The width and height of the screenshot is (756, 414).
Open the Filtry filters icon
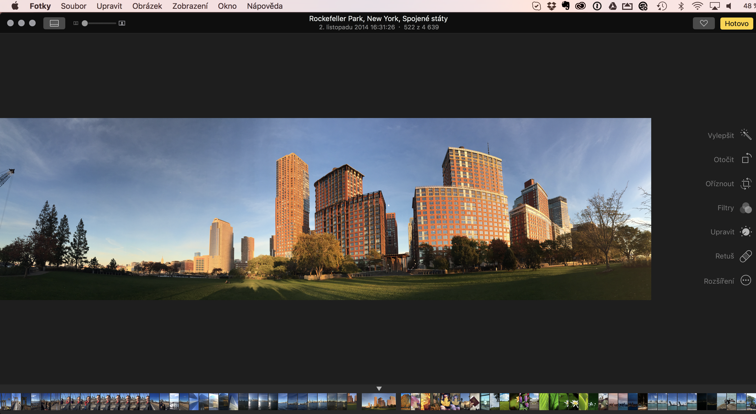click(746, 208)
